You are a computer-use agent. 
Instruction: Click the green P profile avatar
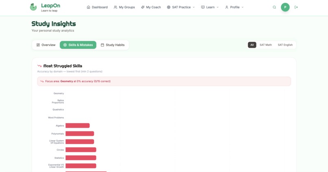click(285, 7)
